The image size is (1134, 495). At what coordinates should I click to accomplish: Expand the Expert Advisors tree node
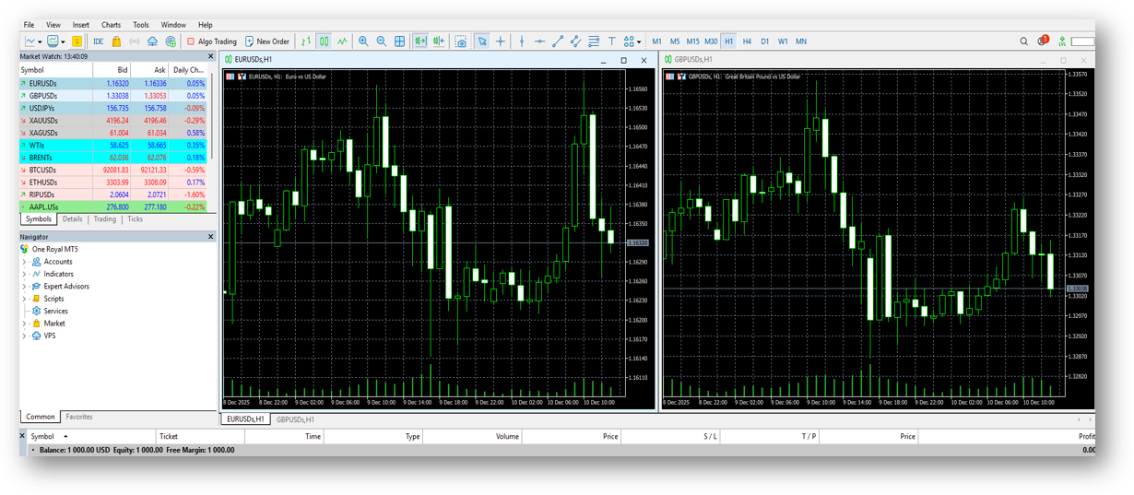(x=25, y=287)
